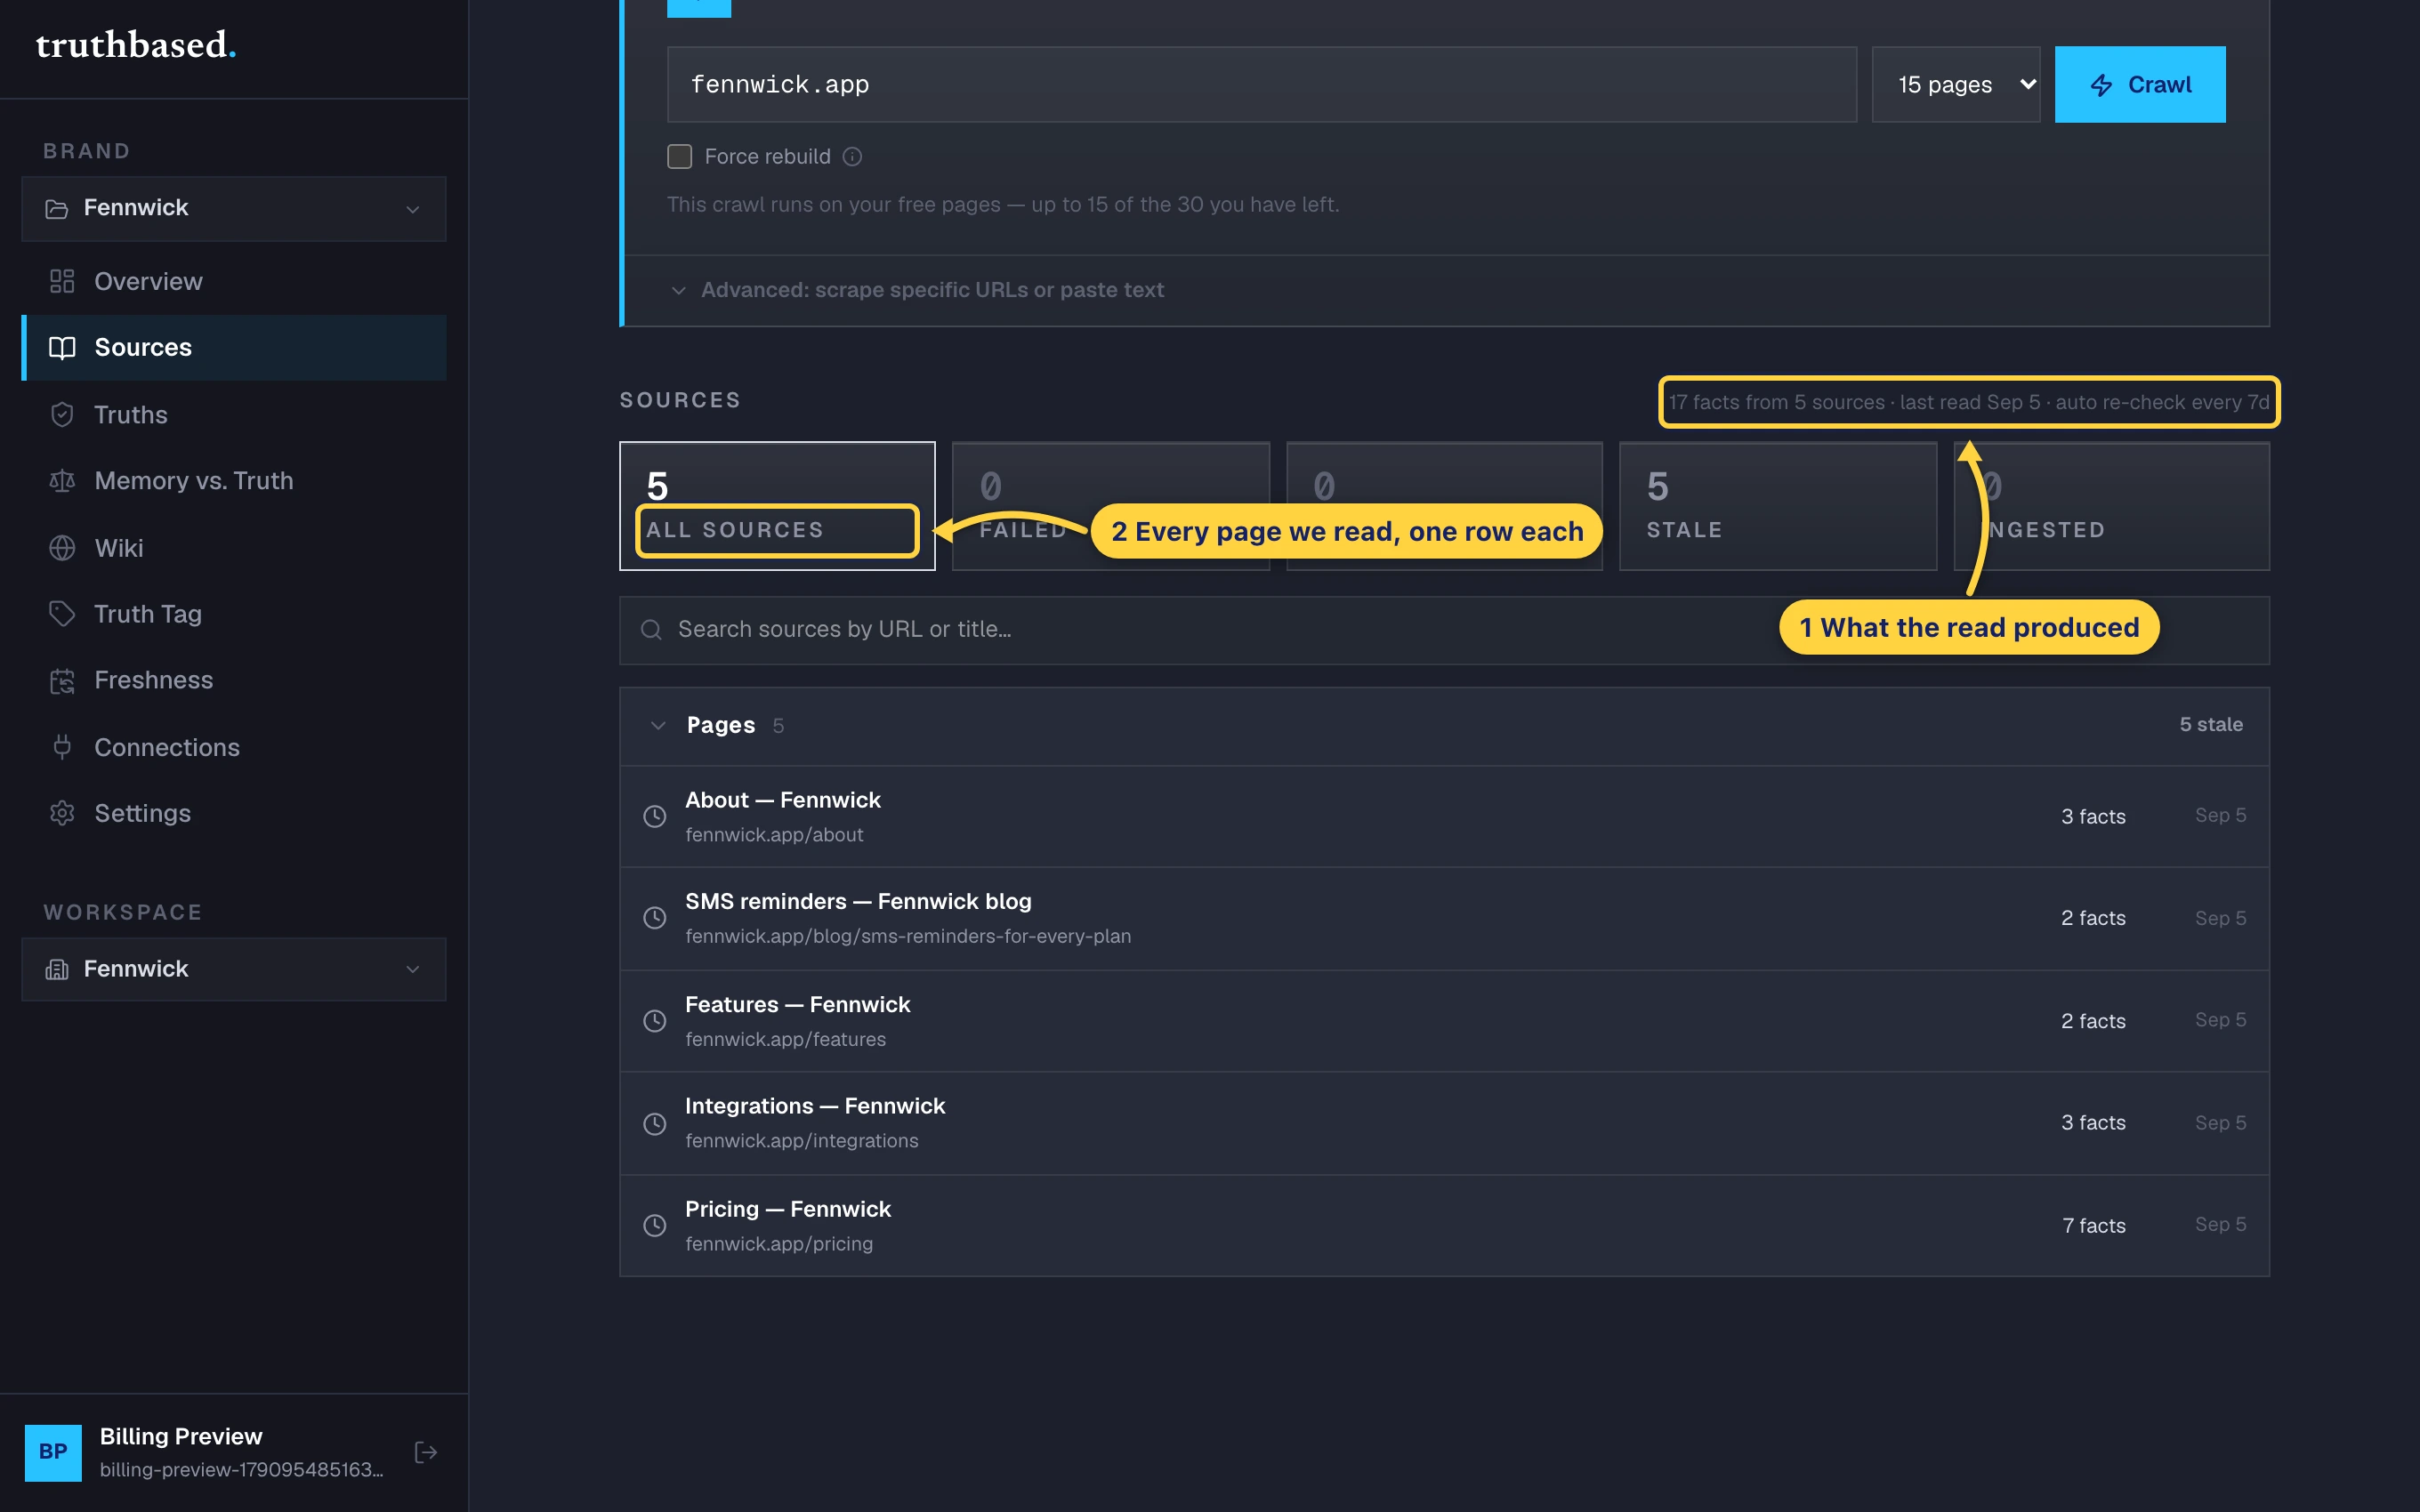Viewport: 2420px width, 1512px height.
Task: Click the stale clock icon for Pricing — Fennwick
Action: coord(655,1225)
